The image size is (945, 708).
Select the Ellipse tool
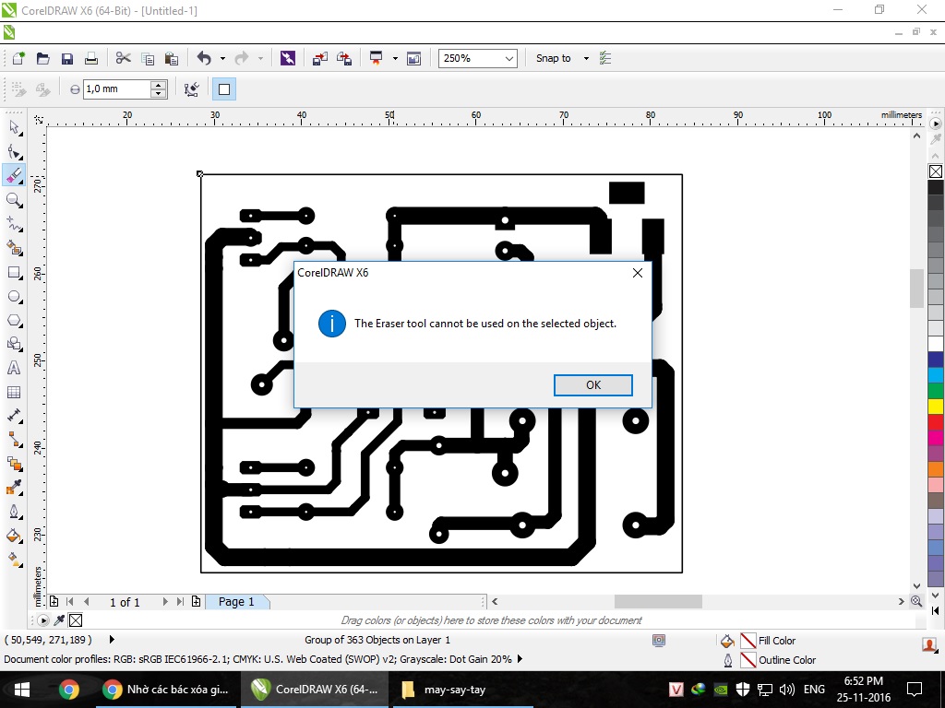tap(14, 296)
